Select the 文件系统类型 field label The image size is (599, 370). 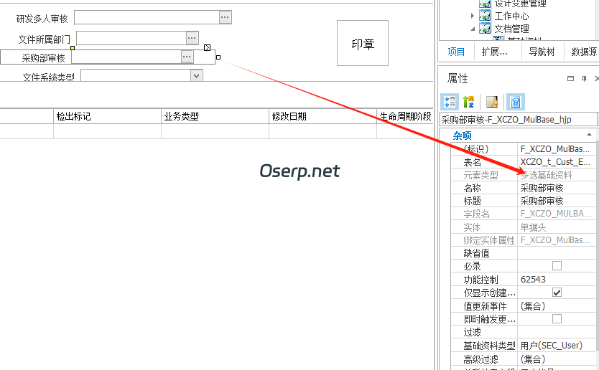pos(49,77)
